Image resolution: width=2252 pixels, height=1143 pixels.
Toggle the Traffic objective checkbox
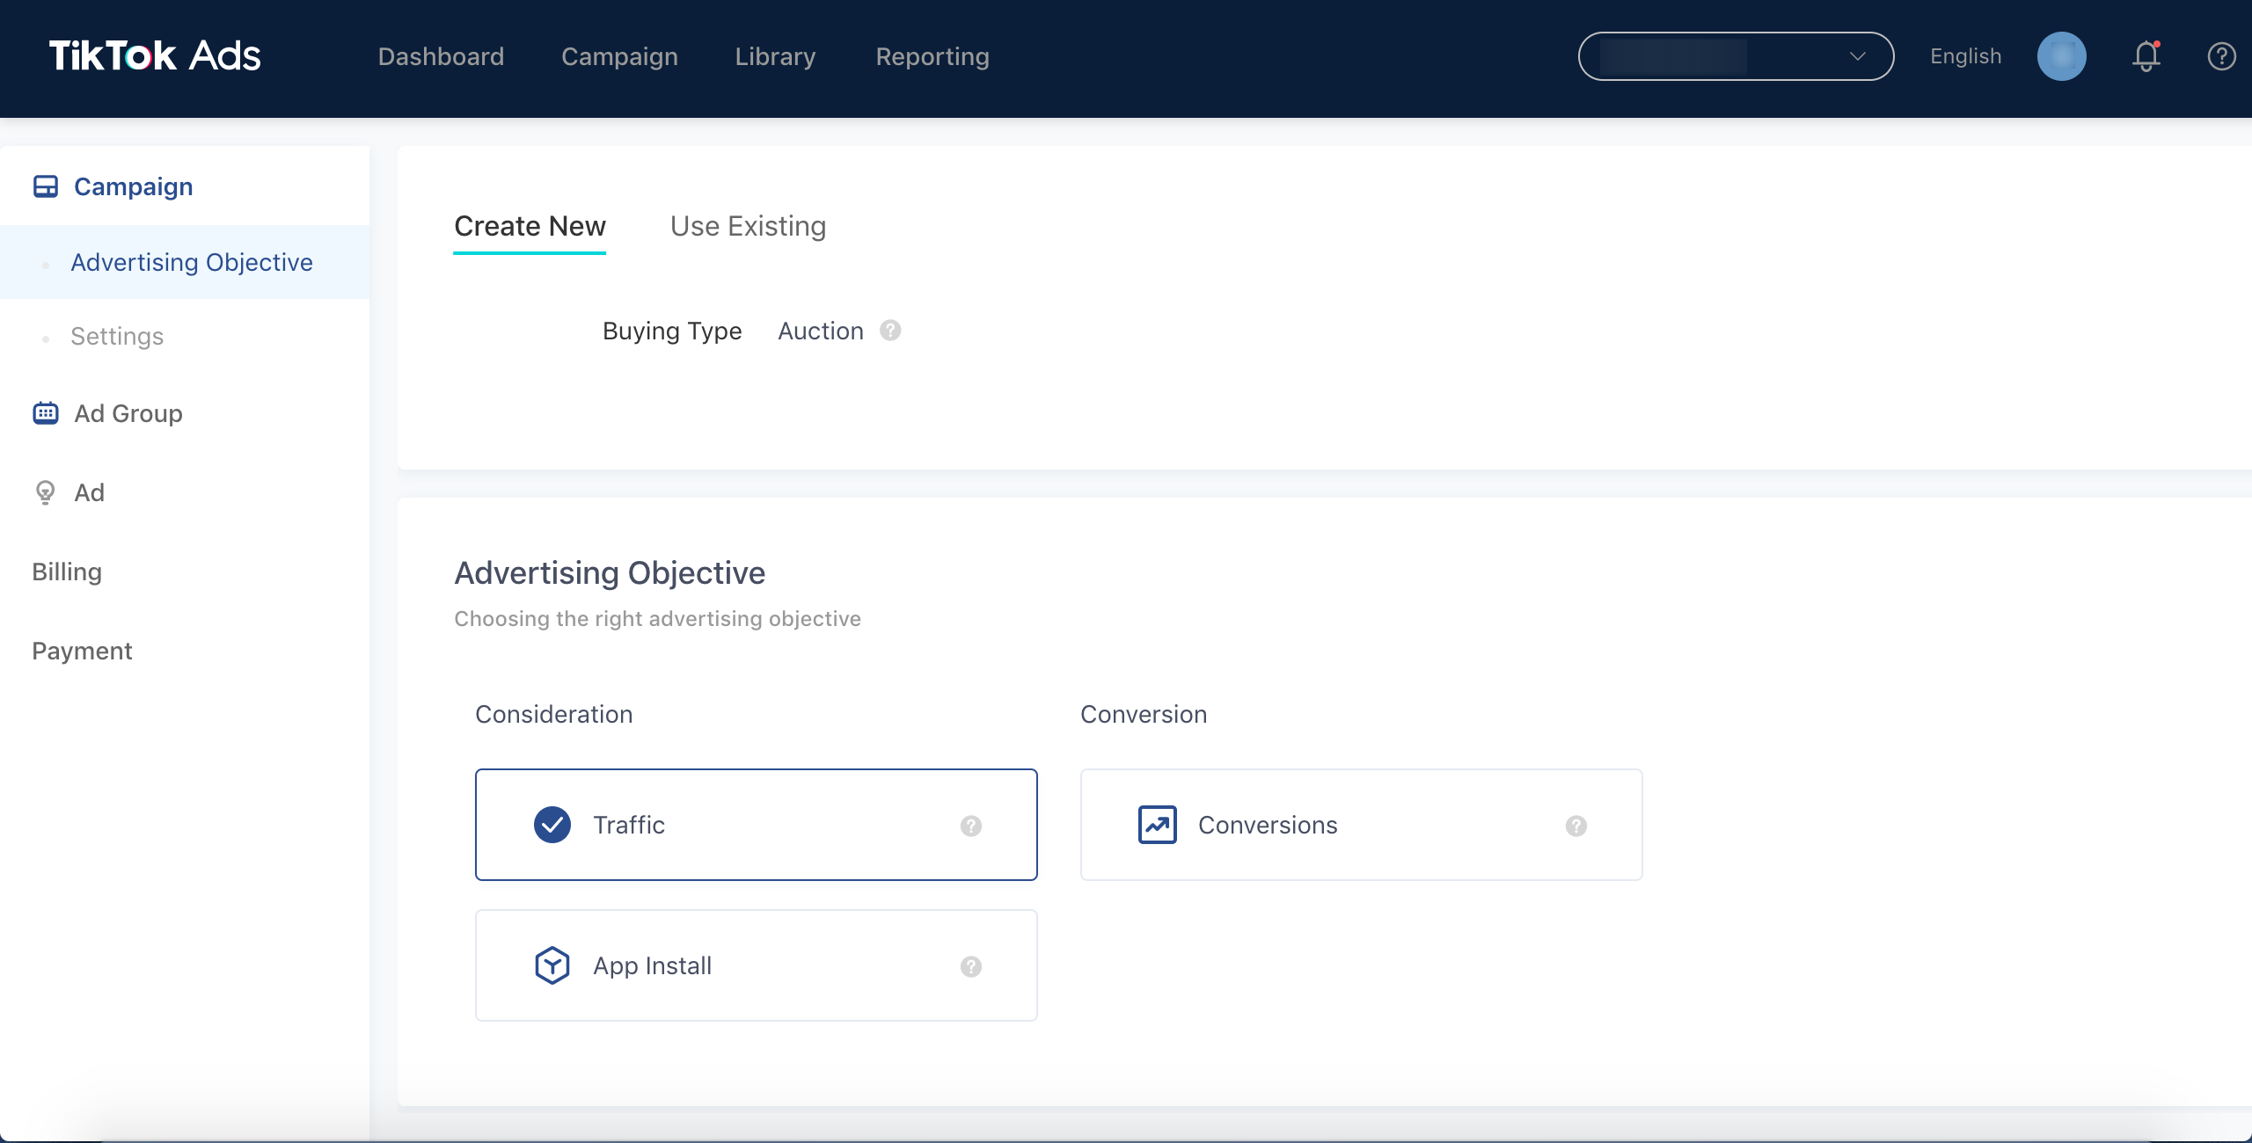click(552, 824)
